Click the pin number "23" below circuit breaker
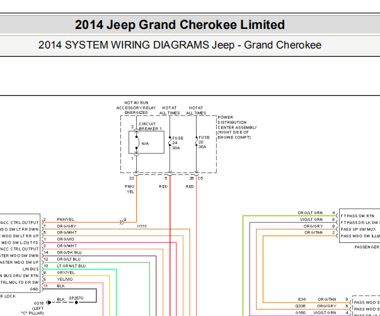Screen dimensions: 380x316 (132, 178)
